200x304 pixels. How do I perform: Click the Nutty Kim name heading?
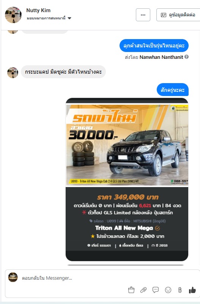[38, 10]
